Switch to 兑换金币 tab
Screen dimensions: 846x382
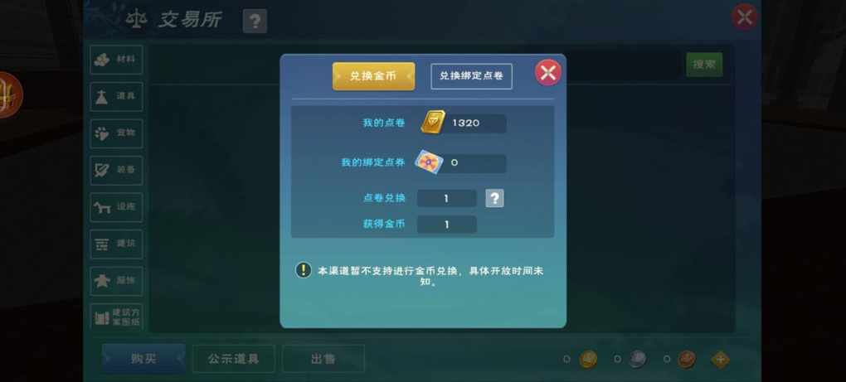[373, 76]
